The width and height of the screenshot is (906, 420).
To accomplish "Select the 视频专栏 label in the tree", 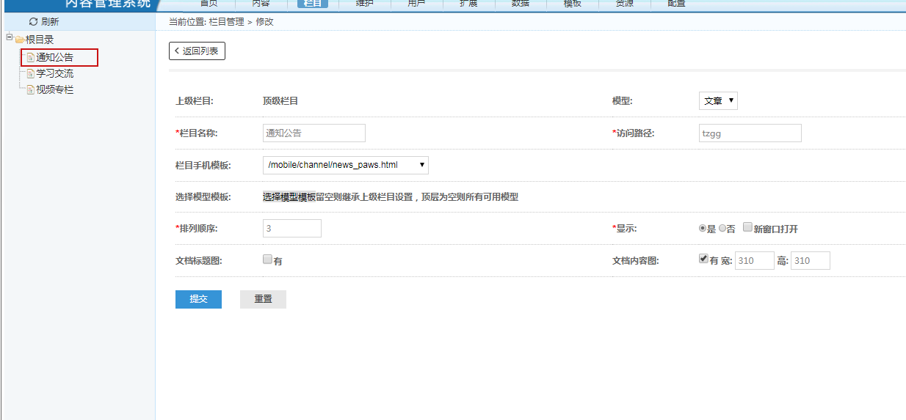I will (x=55, y=89).
